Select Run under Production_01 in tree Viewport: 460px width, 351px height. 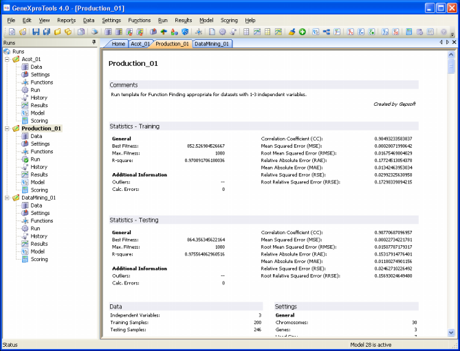coord(35,159)
